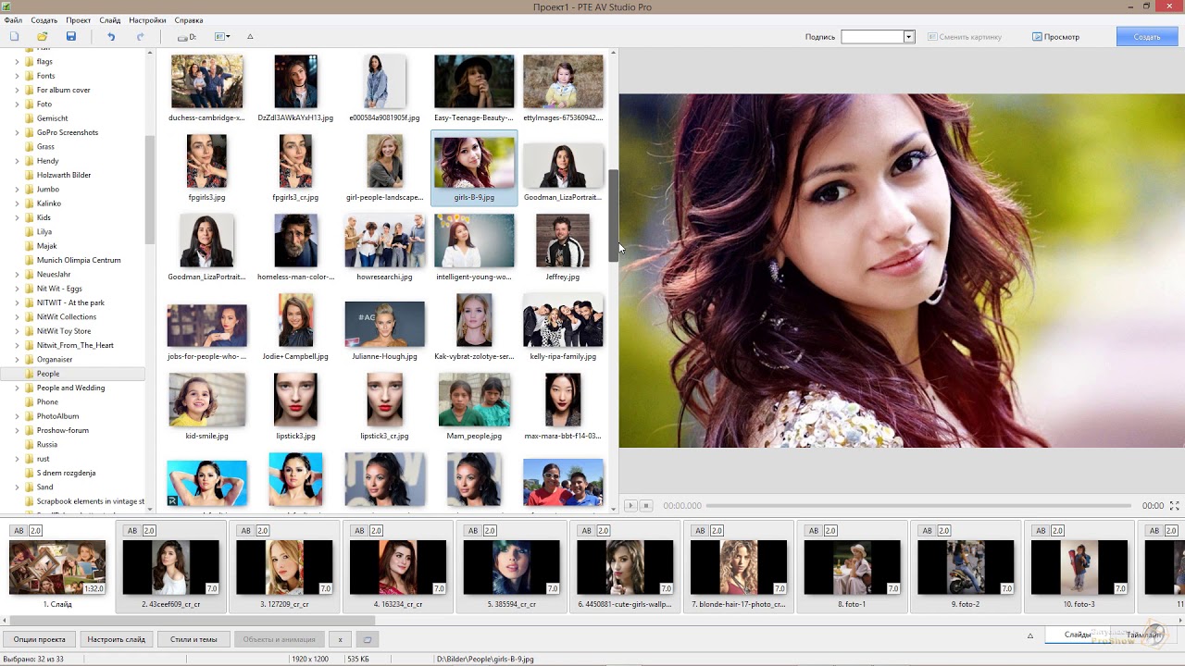Viewport: 1185px width, 666px height.
Task: Select the Mam_people.jpg thumbnail
Action: click(x=474, y=406)
